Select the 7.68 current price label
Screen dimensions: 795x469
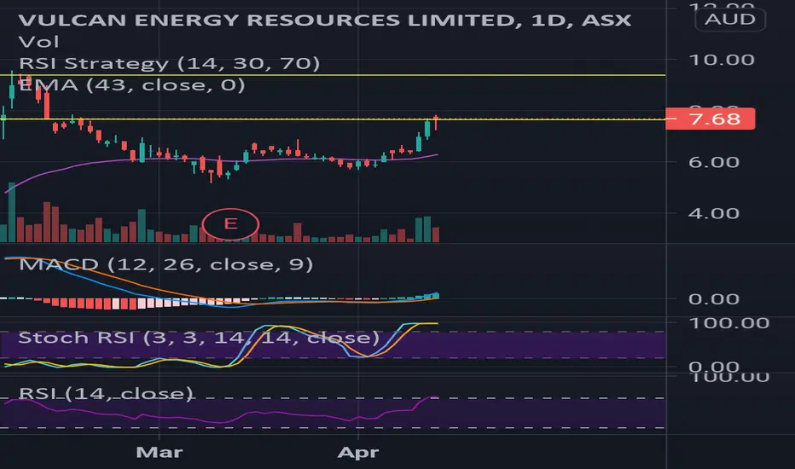[x=710, y=119]
